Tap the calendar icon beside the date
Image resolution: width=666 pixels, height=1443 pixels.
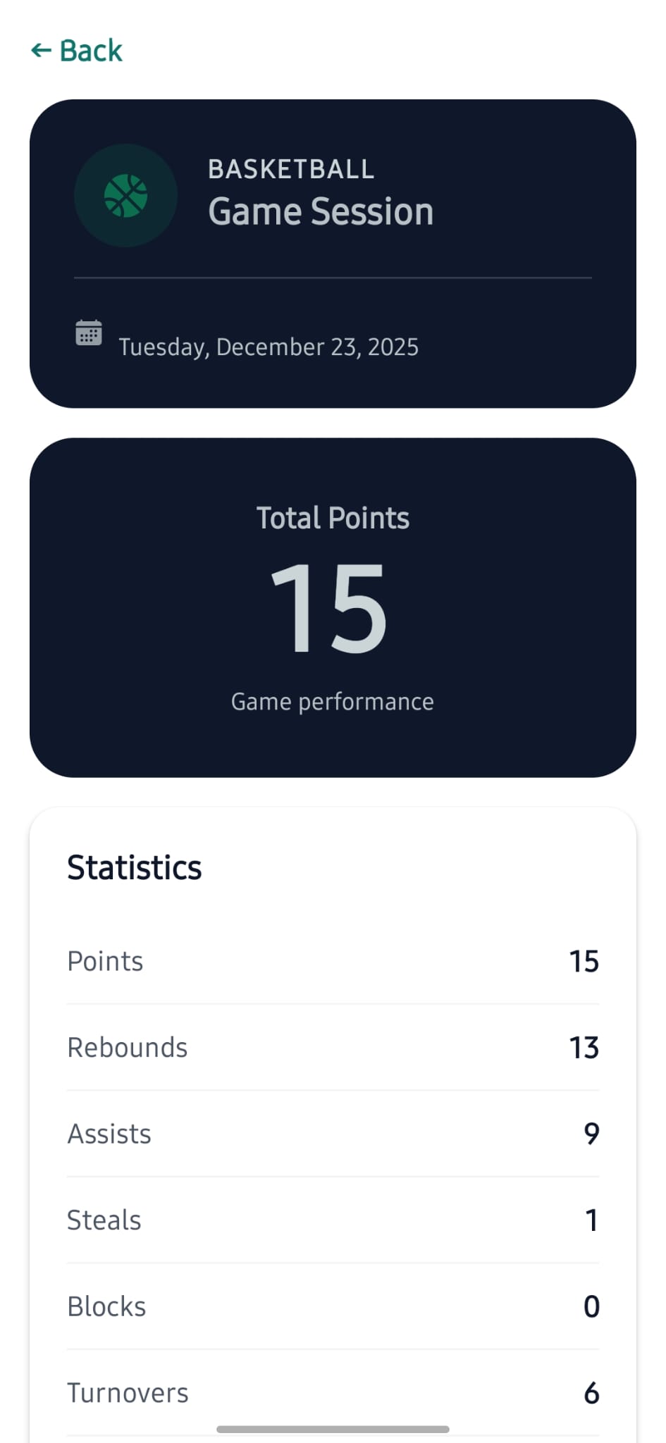click(89, 333)
